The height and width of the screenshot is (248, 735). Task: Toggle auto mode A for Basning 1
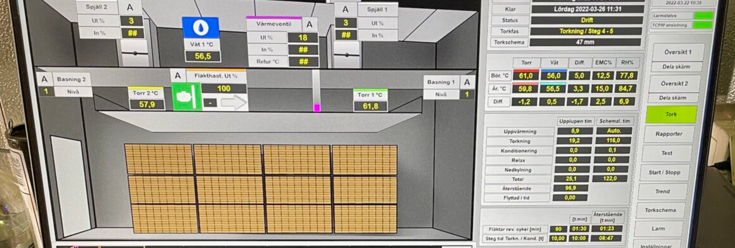[x=467, y=82]
